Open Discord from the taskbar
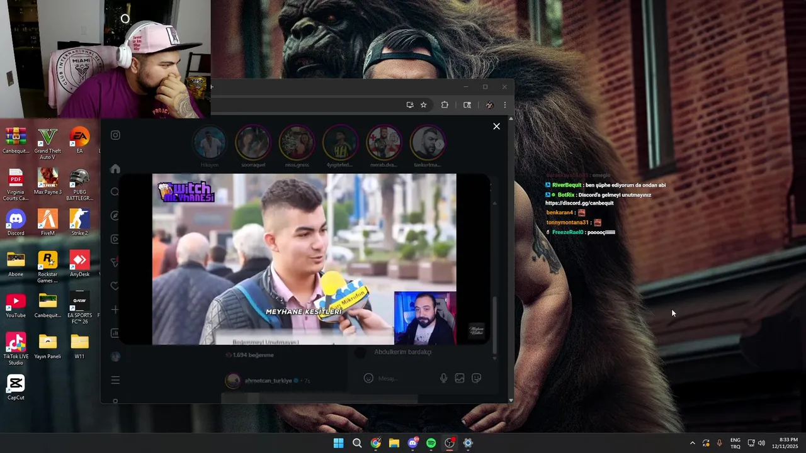The width and height of the screenshot is (806, 453). pos(412,443)
